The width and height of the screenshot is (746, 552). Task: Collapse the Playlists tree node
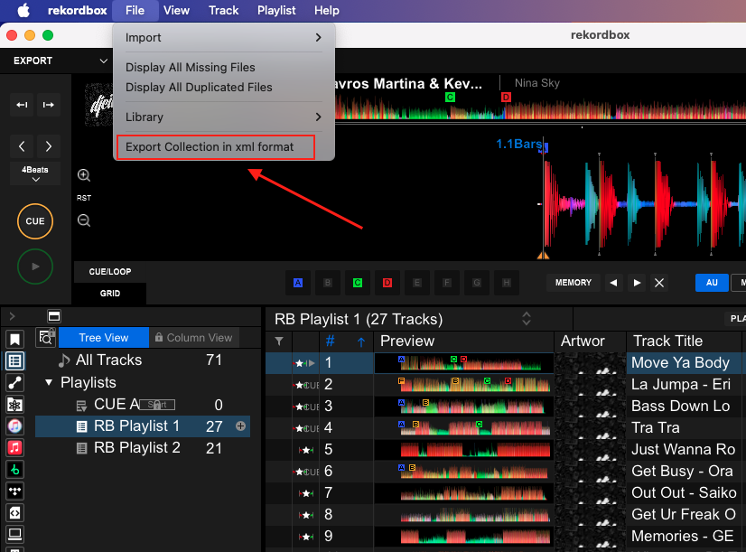pyautogui.click(x=49, y=382)
